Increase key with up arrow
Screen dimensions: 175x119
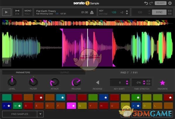127,11
